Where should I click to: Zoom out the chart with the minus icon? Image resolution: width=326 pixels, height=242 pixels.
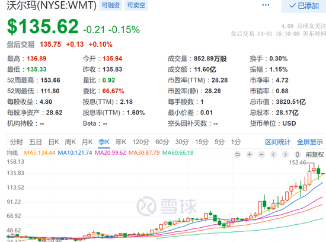[261, 154]
